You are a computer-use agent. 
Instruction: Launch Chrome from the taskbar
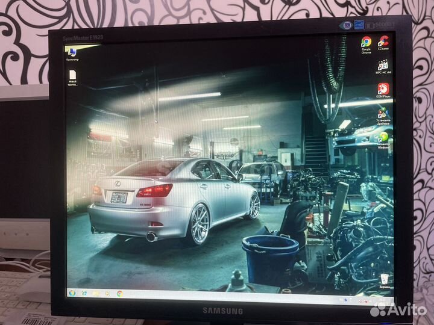[x=119, y=294]
